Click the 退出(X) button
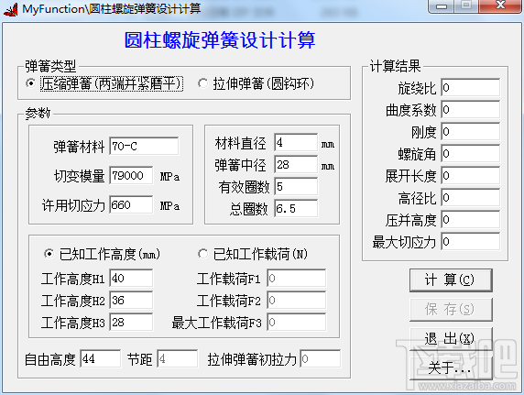 click(x=451, y=338)
